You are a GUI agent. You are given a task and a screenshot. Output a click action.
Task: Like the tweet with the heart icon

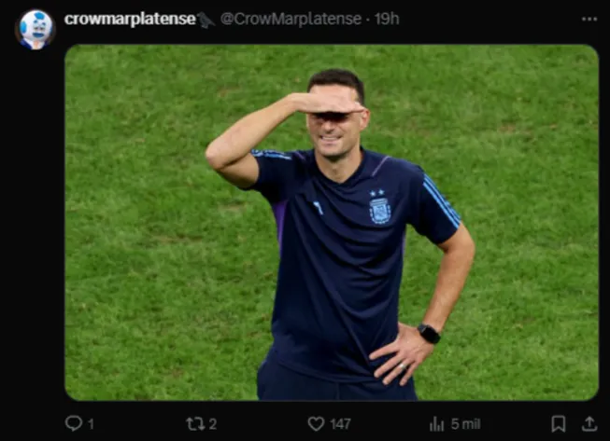pyautogui.click(x=317, y=423)
